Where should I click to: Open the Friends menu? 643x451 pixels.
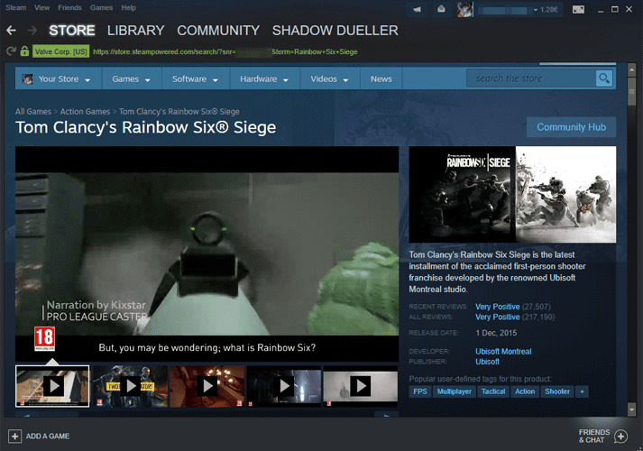(x=69, y=8)
